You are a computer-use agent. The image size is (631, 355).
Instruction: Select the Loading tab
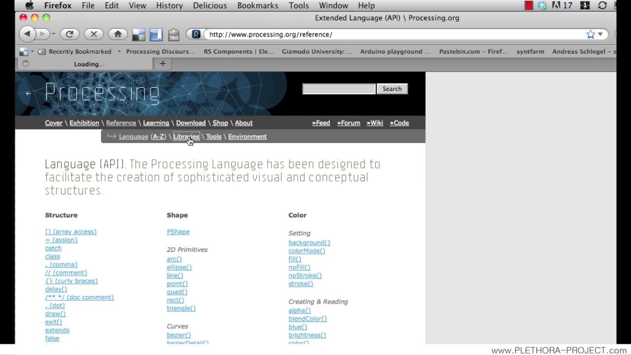coord(89,64)
